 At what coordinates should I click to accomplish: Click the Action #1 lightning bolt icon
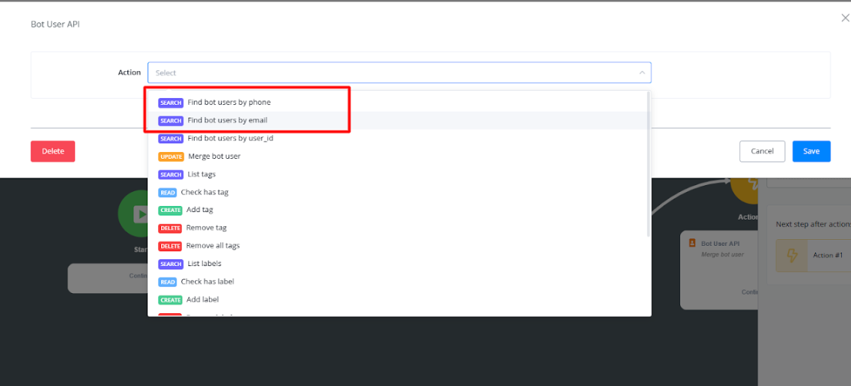pos(793,256)
